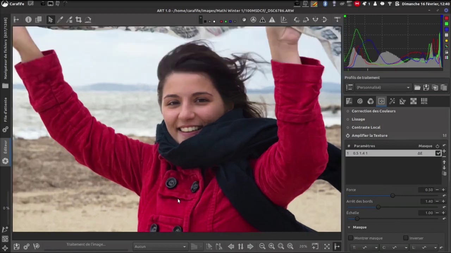Screen dimensions: 451x253
Task: Flip image horizontally icon
Action: [x=315, y=20]
